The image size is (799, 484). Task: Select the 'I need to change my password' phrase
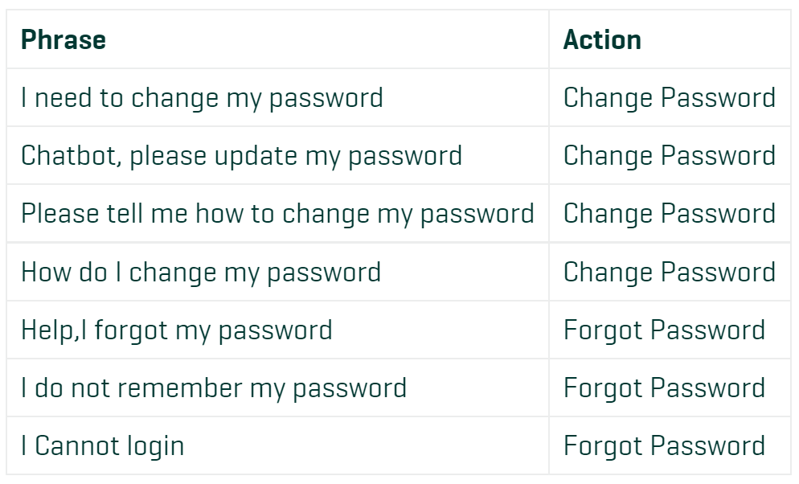click(x=202, y=98)
